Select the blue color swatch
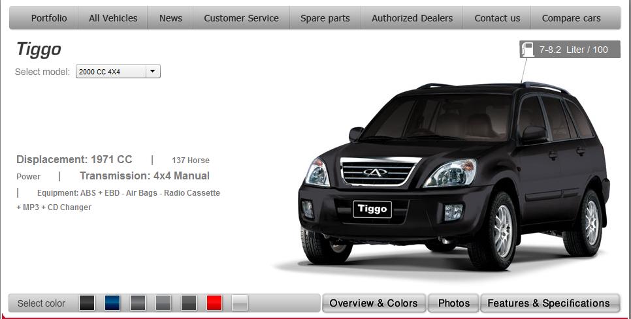Viewport: 631px width, 319px height. [x=112, y=303]
